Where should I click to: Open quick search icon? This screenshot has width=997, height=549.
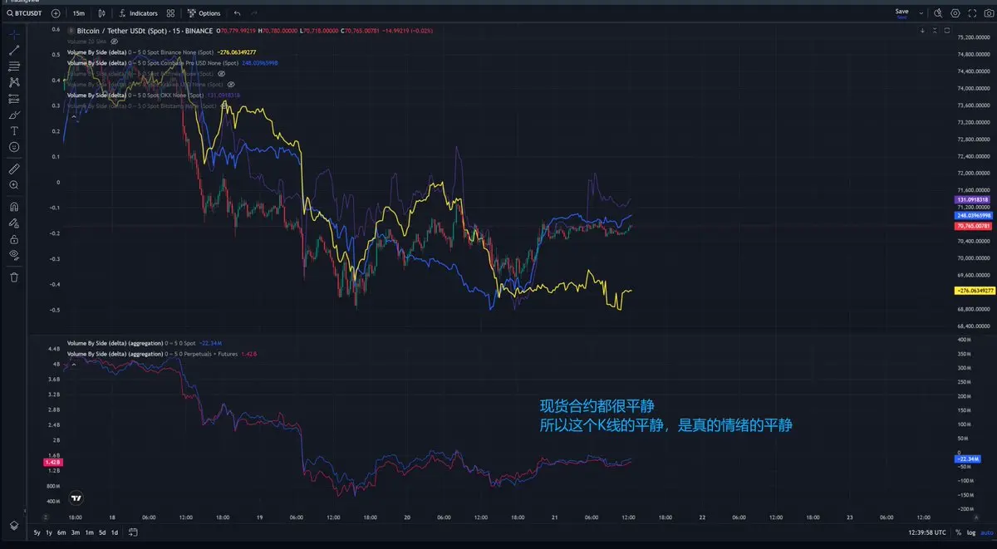click(x=938, y=13)
